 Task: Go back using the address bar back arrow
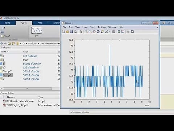pos(1,43)
